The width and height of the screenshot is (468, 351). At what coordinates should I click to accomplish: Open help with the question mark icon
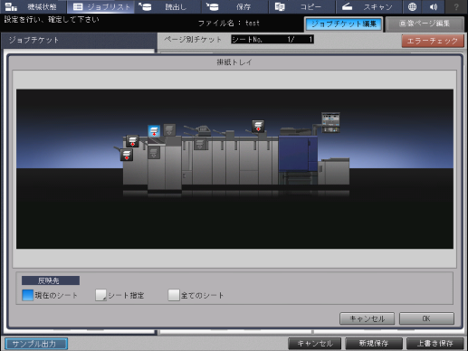456,6
